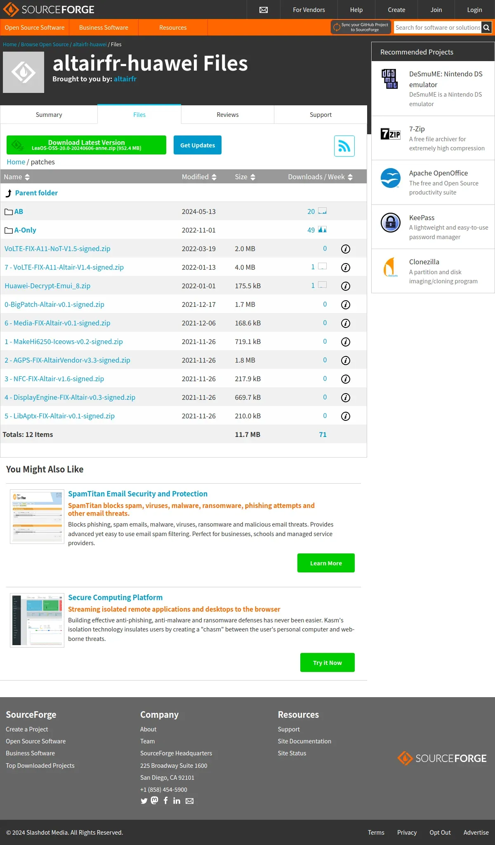Image resolution: width=495 pixels, height=845 pixels.
Task: Click Home in files path
Action: (16, 162)
